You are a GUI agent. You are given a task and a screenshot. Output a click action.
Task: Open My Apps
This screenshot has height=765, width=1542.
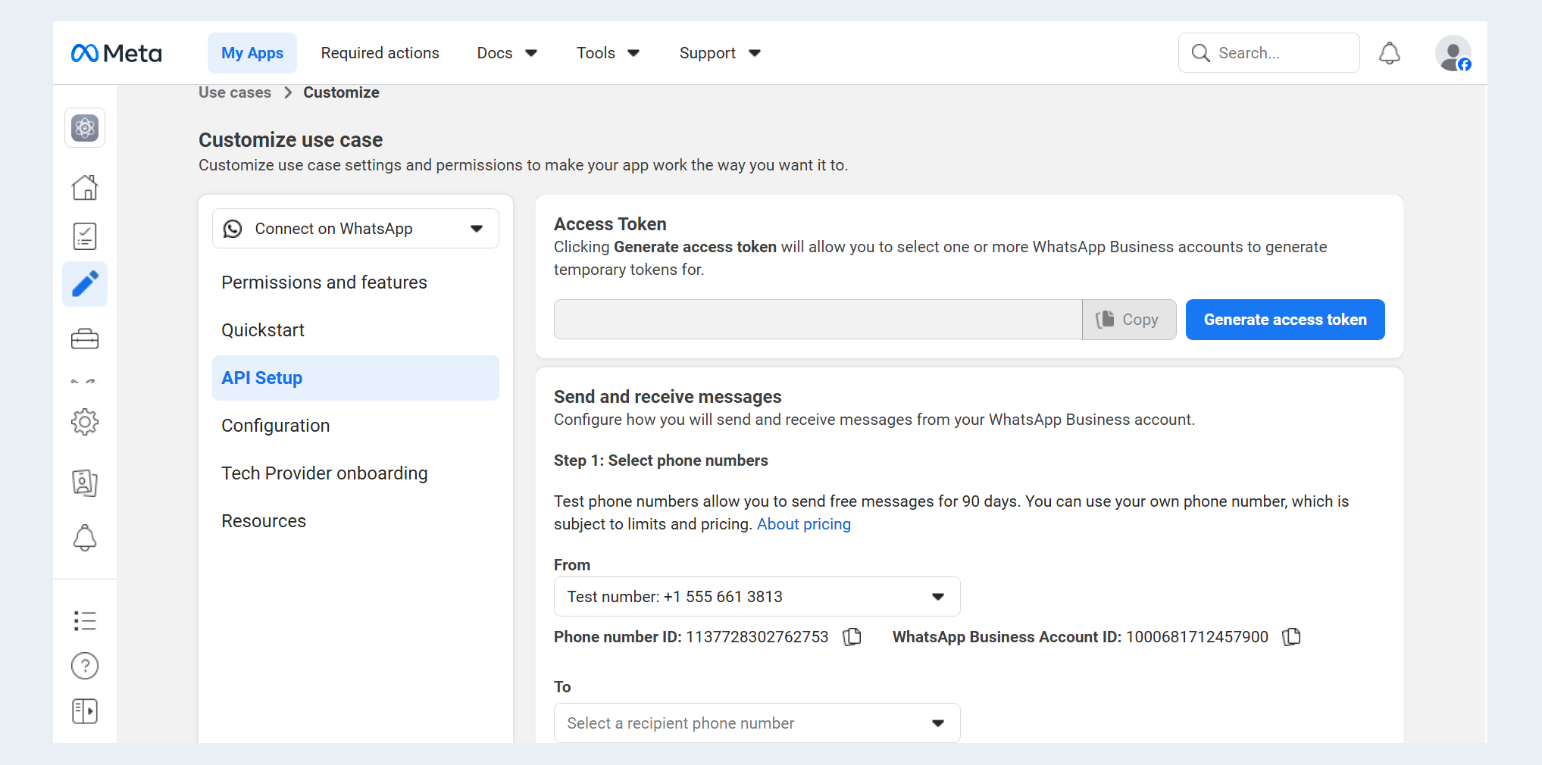coord(252,53)
